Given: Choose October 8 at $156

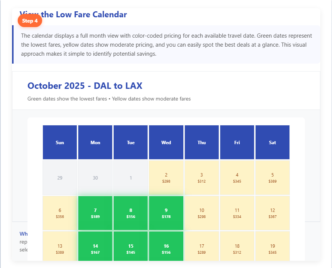Looking at the screenshot, I should (x=131, y=213).
